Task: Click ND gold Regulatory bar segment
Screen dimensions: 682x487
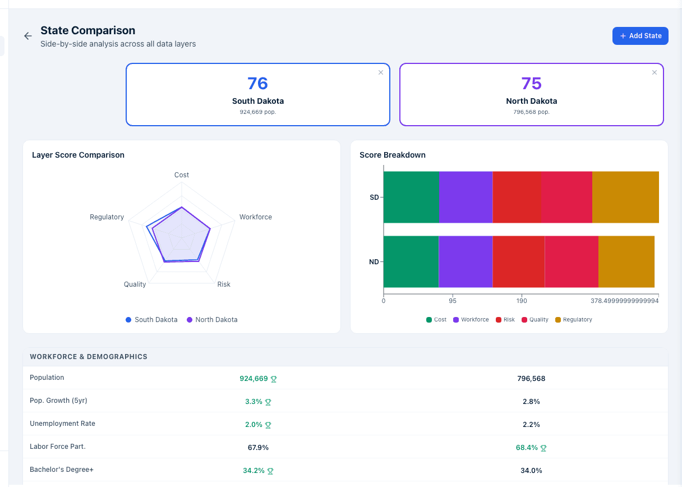Action: pyautogui.click(x=626, y=262)
